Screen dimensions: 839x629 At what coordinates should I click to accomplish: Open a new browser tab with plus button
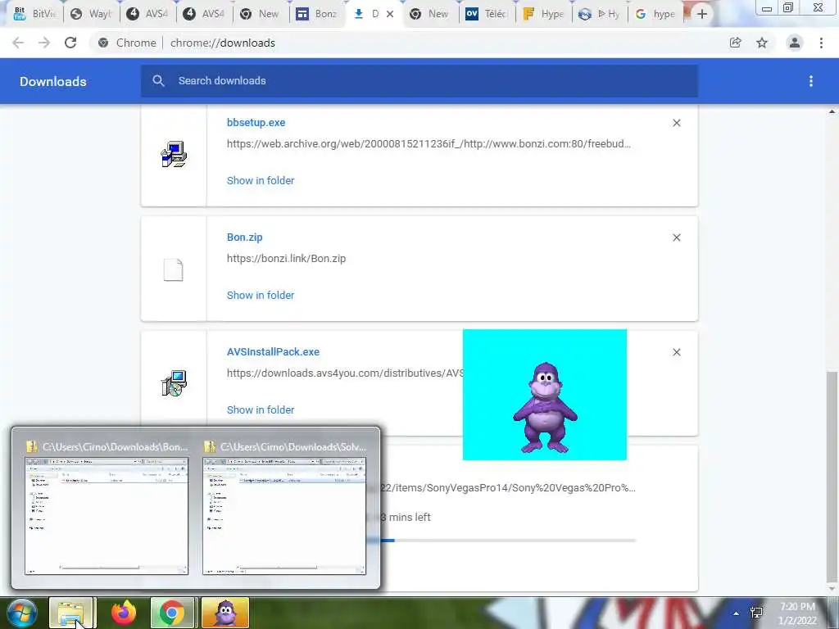(702, 14)
